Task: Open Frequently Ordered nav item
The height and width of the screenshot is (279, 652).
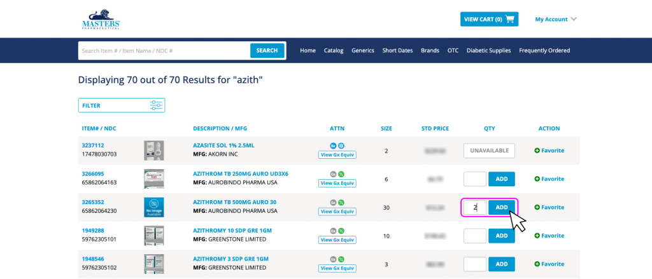Action: [x=544, y=51]
